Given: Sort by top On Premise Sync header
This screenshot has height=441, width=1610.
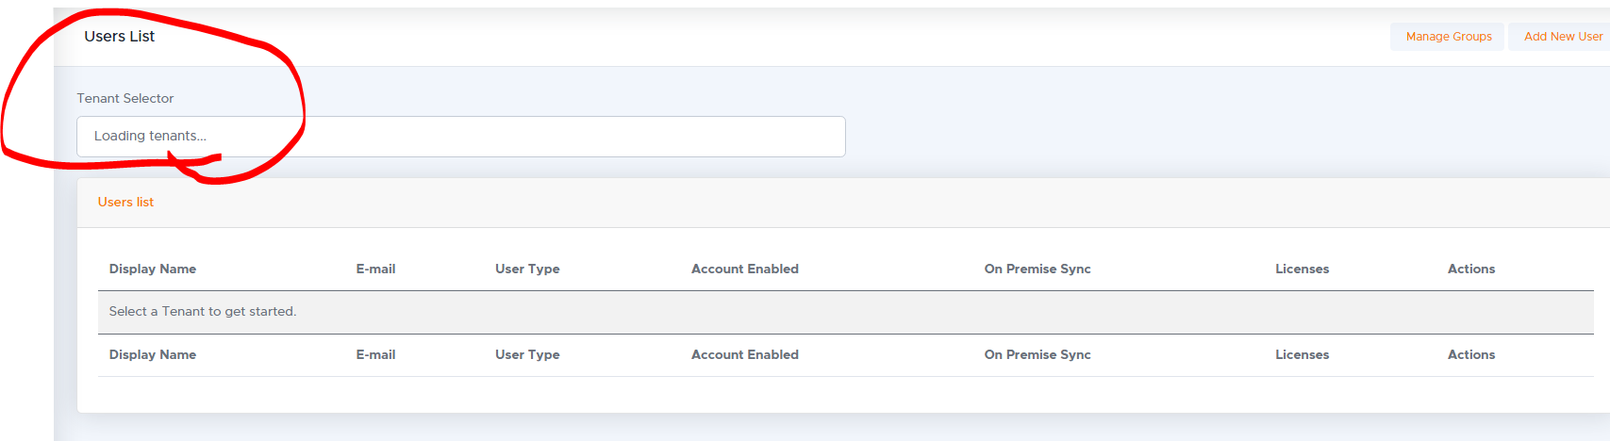Looking at the screenshot, I should click(1037, 269).
